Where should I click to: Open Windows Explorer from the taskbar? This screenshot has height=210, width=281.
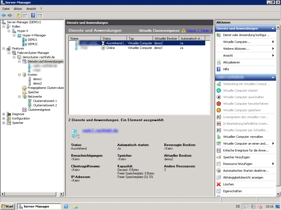75,207
